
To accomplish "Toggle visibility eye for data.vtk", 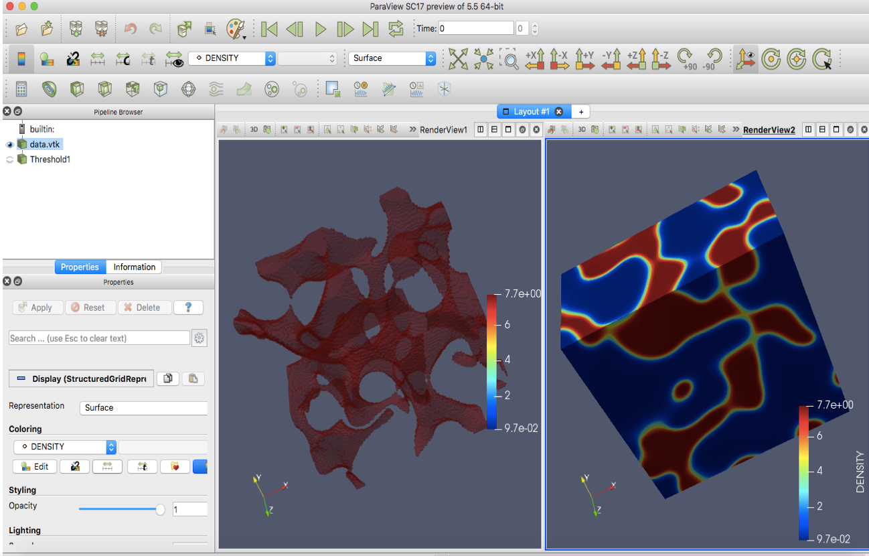I will [9, 145].
